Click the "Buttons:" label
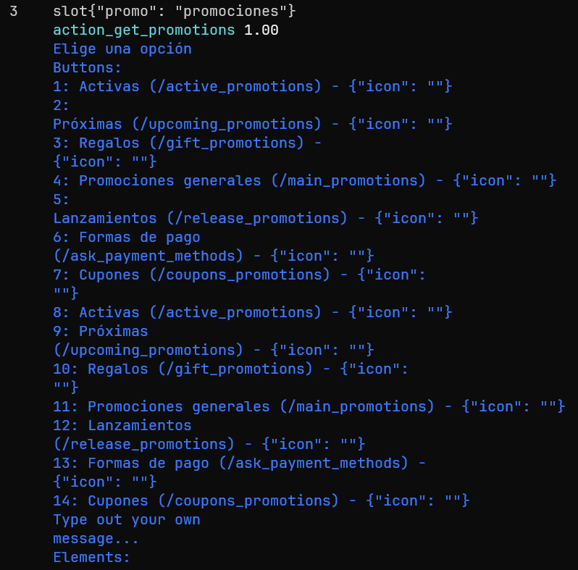The image size is (578, 570). [x=87, y=68]
